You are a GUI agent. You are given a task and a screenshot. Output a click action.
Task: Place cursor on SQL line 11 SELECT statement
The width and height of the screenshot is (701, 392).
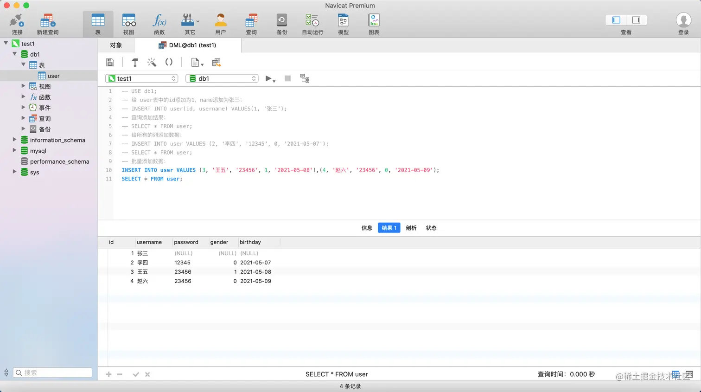coord(152,179)
